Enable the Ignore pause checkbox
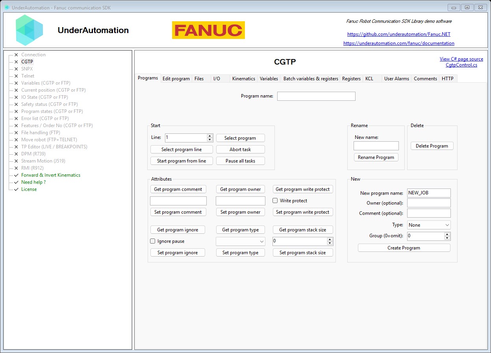The image size is (491, 353). pyautogui.click(x=153, y=241)
